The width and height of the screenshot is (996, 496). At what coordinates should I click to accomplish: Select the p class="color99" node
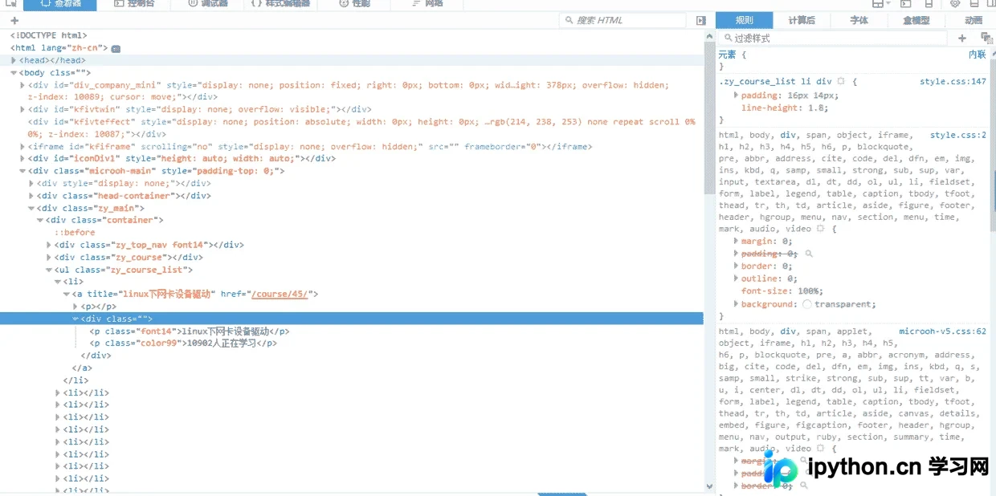(184, 343)
